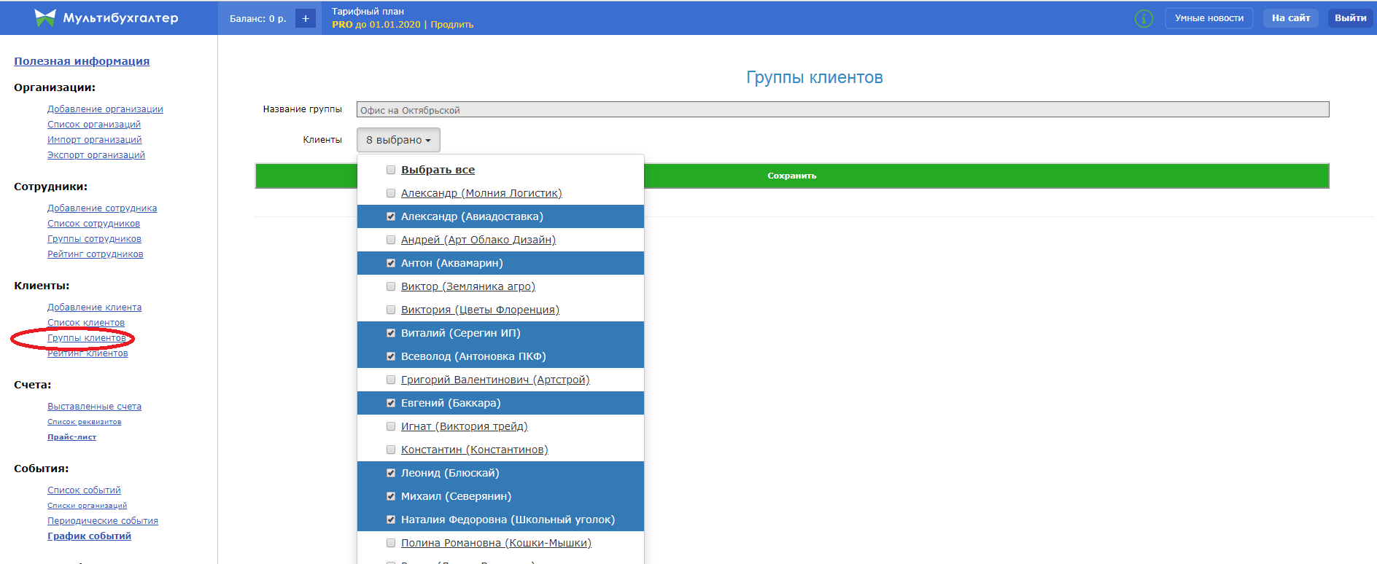Toggle the Выбрать все checkbox

[x=391, y=170]
